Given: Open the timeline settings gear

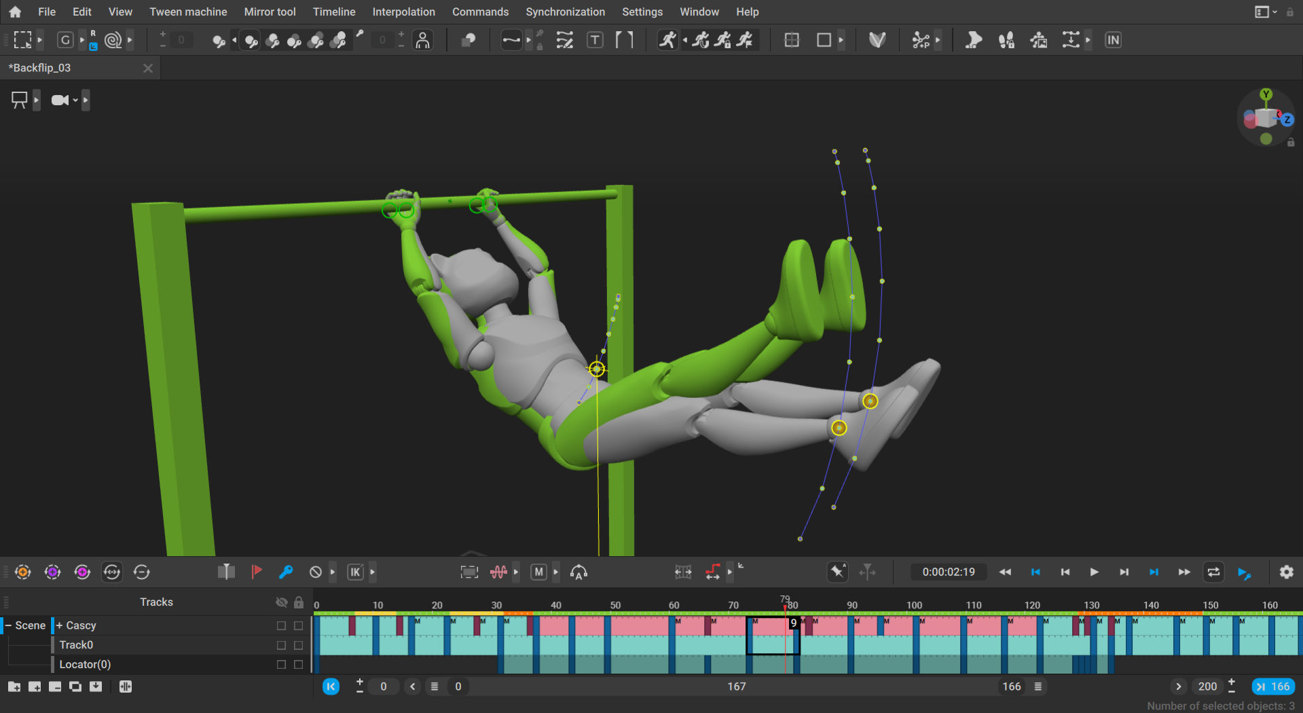Looking at the screenshot, I should [x=1286, y=572].
